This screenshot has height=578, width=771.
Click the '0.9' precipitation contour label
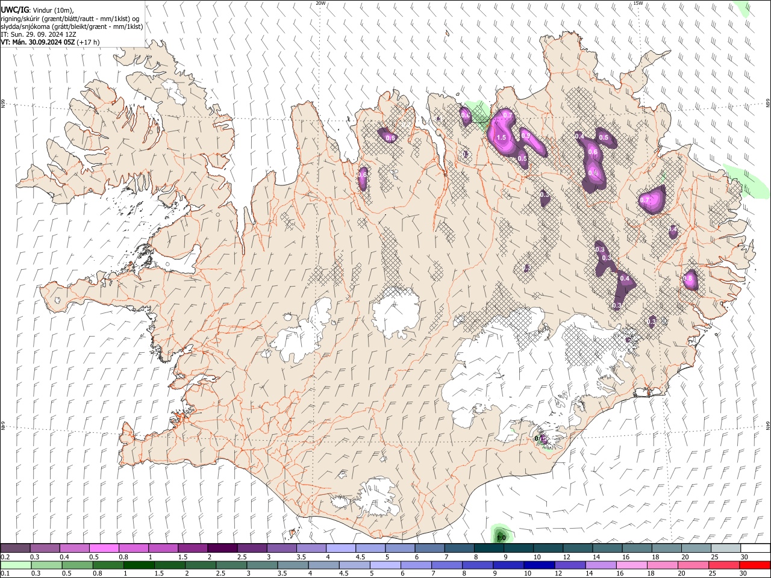[525, 135]
